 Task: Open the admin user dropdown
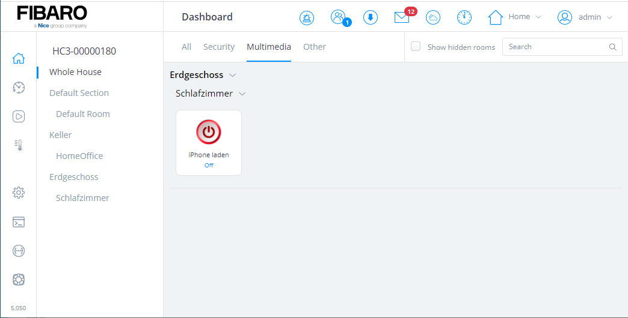point(585,17)
